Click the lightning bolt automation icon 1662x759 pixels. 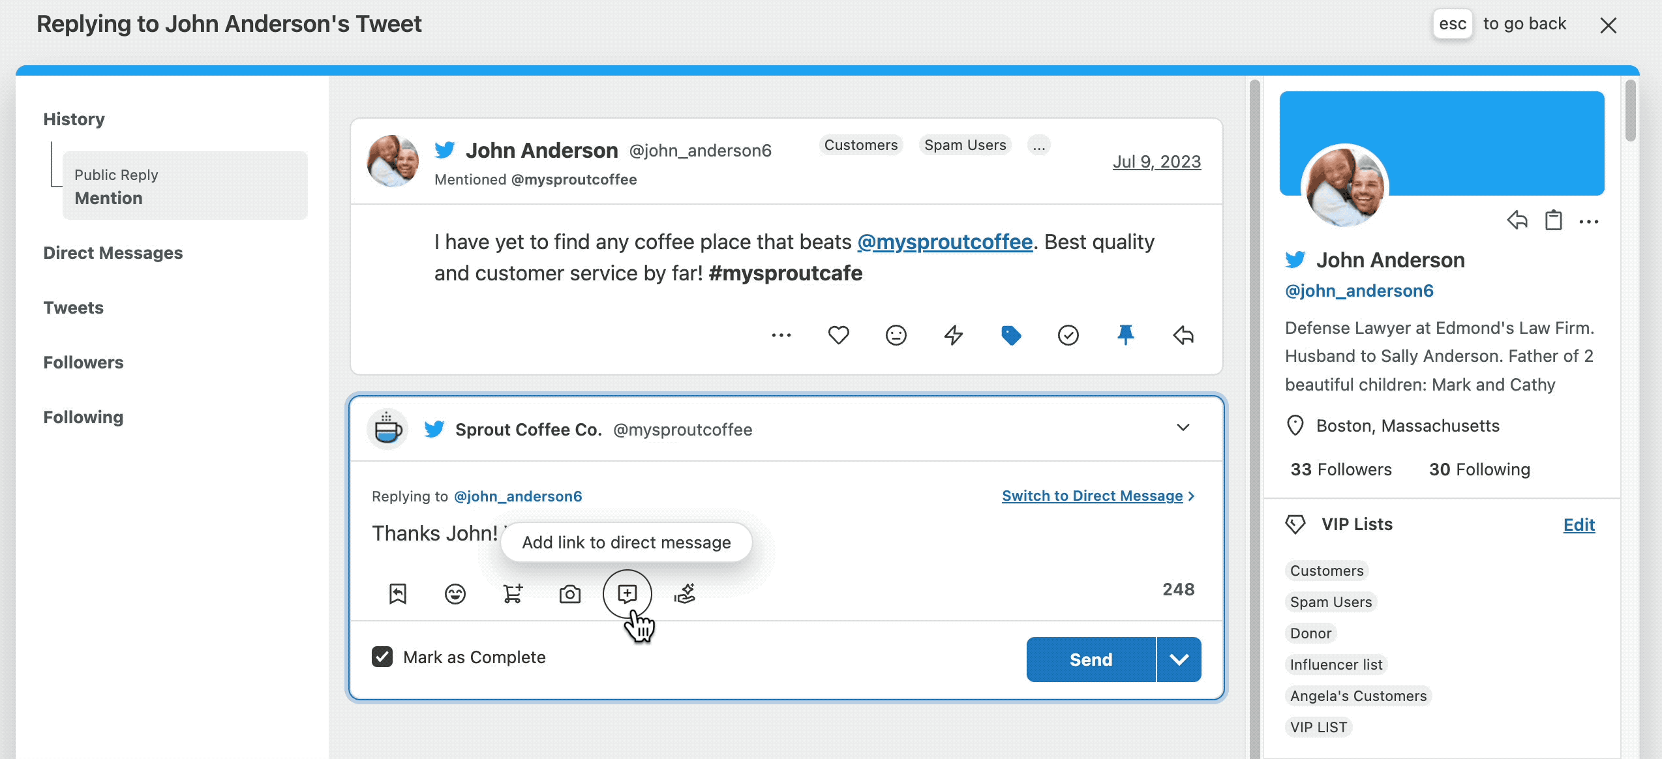coord(953,335)
